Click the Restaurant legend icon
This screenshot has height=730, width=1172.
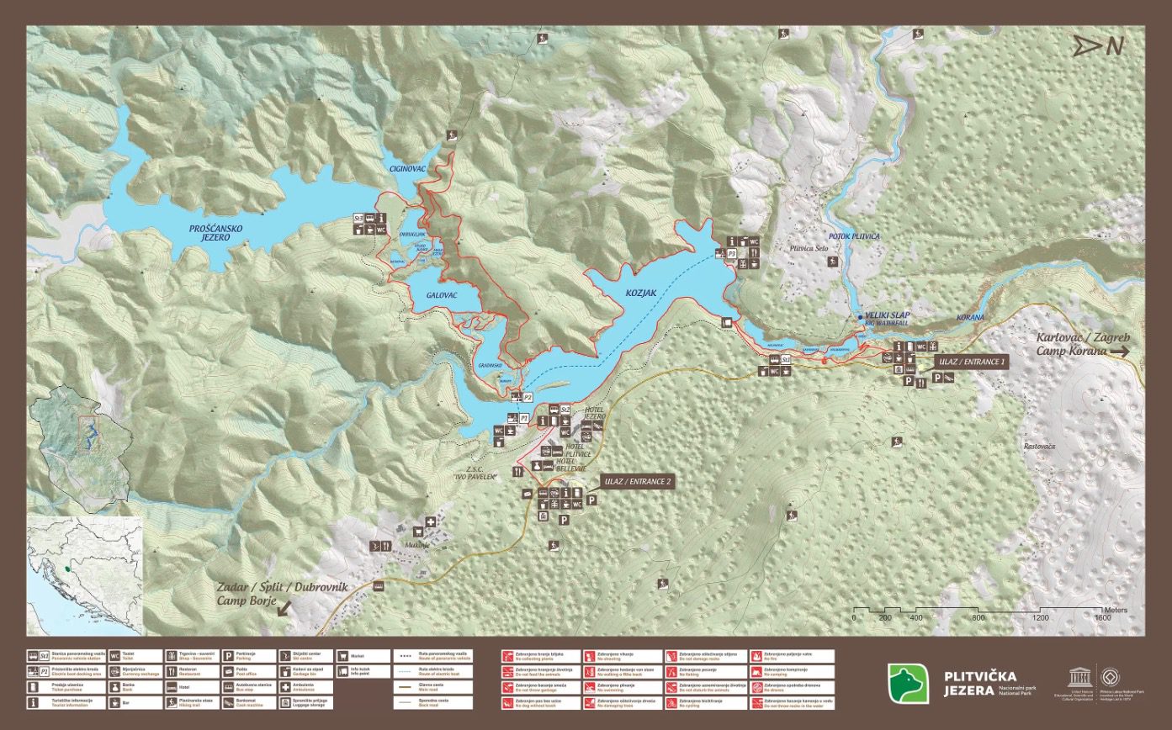[171, 671]
